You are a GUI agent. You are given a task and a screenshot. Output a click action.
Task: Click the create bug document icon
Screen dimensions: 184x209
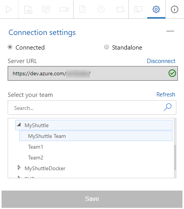(x=82, y=9)
